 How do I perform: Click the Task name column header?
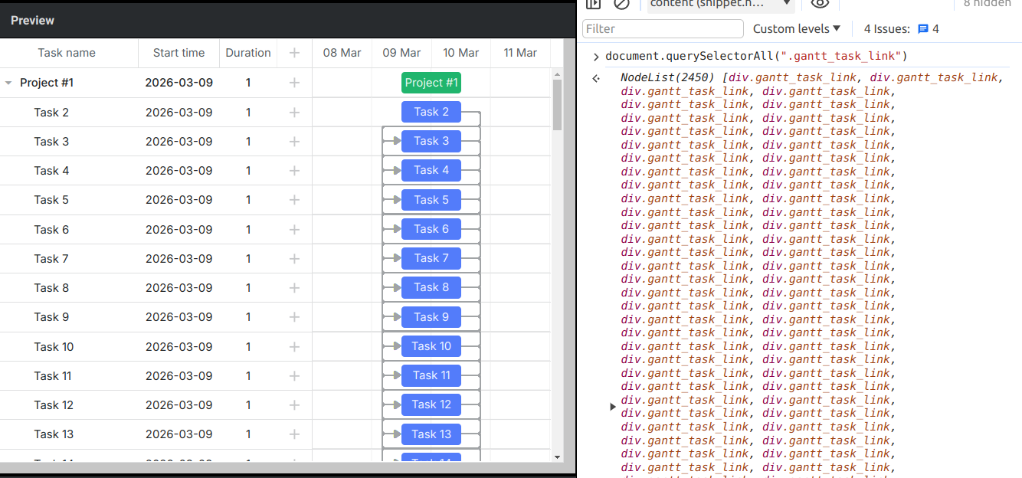click(67, 53)
